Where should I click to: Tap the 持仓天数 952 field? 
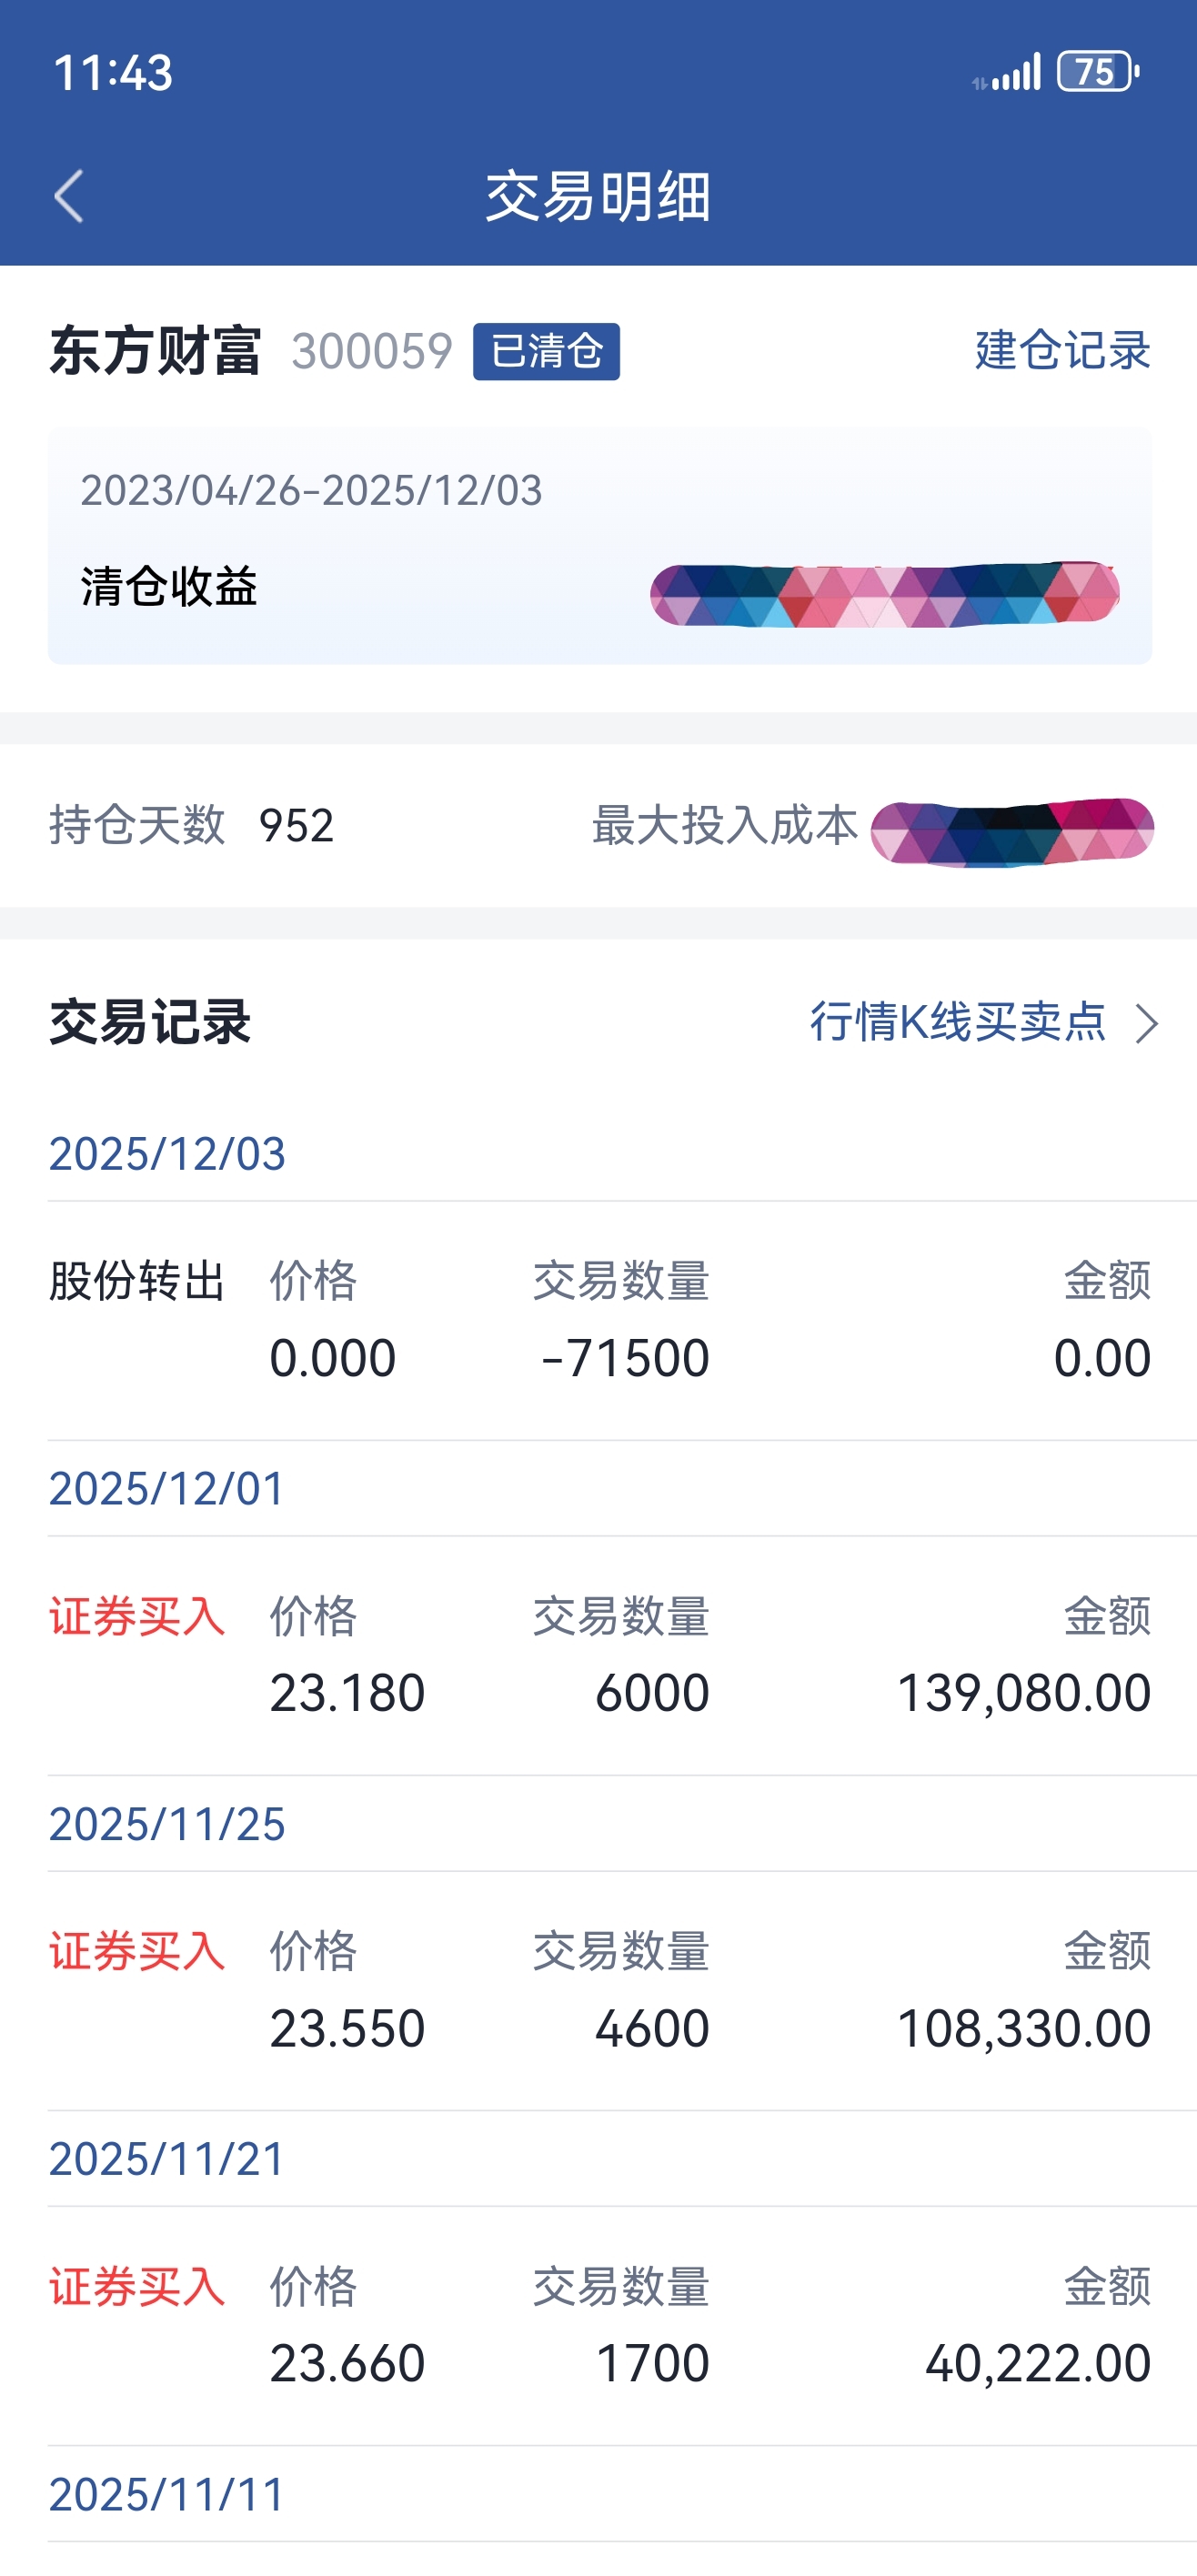click(192, 826)
